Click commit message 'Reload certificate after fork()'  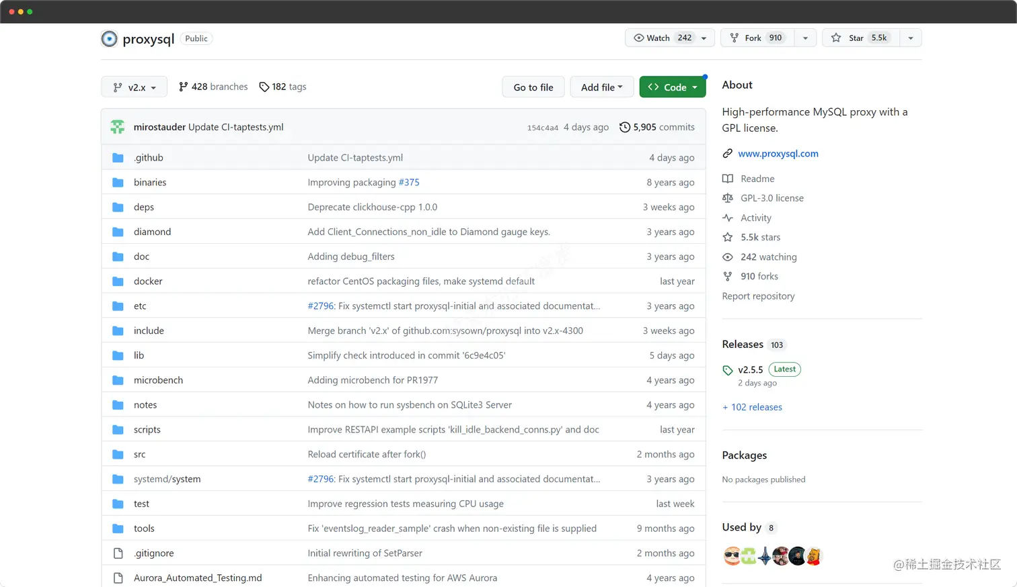click(x=367, y=455)
